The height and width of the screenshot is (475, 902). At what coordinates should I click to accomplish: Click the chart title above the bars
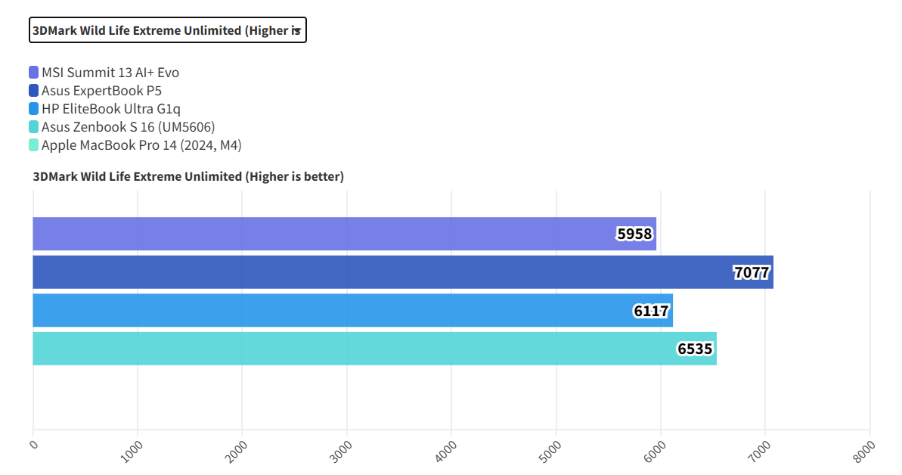pos(188,177)
